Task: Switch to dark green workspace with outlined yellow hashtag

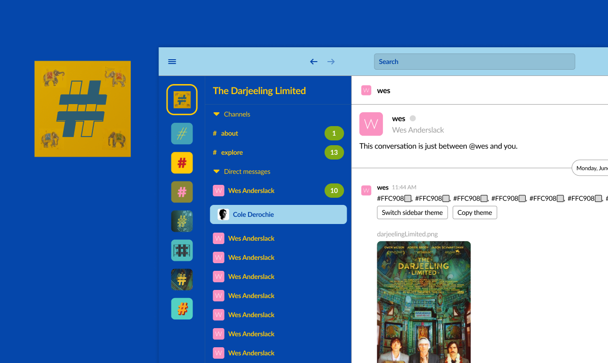Action: coord(182,221)
